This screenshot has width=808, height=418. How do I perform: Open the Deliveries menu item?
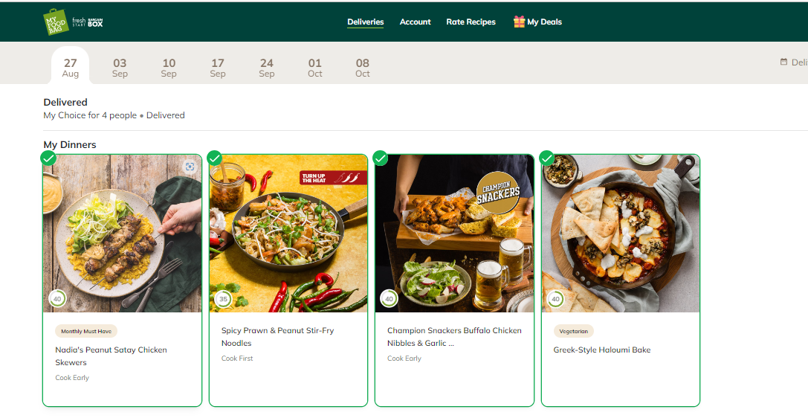(x=365, y=22)
